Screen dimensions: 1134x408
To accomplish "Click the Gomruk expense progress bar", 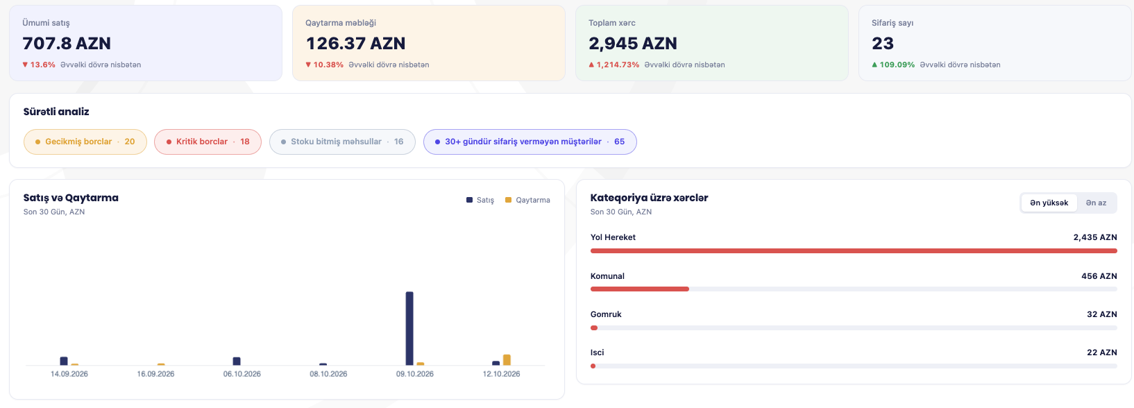I will coord(854,328).
